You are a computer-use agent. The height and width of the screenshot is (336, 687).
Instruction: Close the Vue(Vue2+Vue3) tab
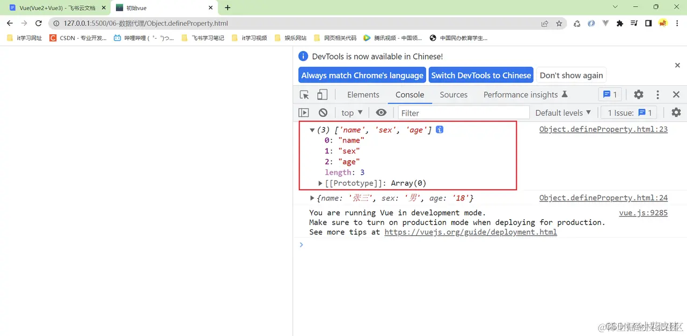coord(103,8)
